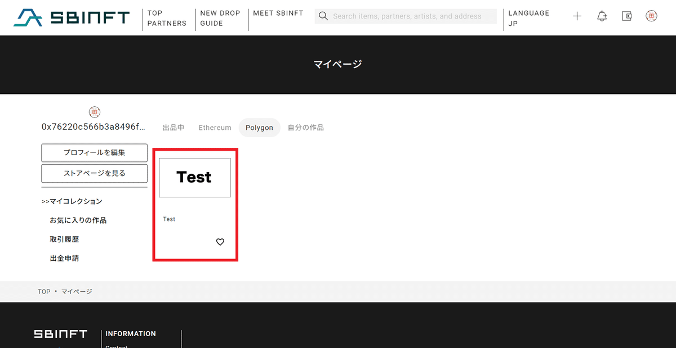This screenshot has height=348, width=676.
Task: Click the プロフィールを編集 button
Action: 95,152
